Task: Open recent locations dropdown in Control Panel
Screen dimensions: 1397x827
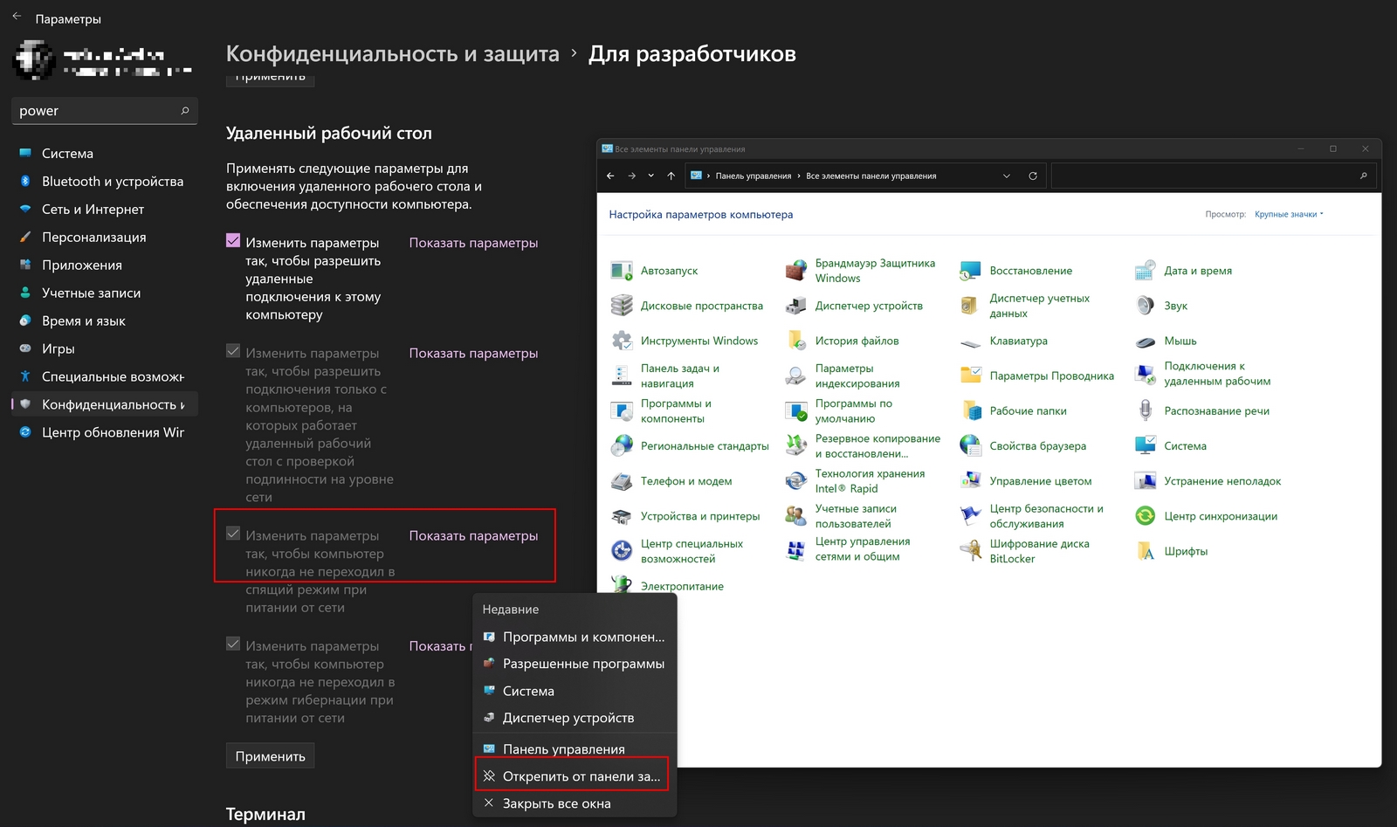Action: click(650, 176)
